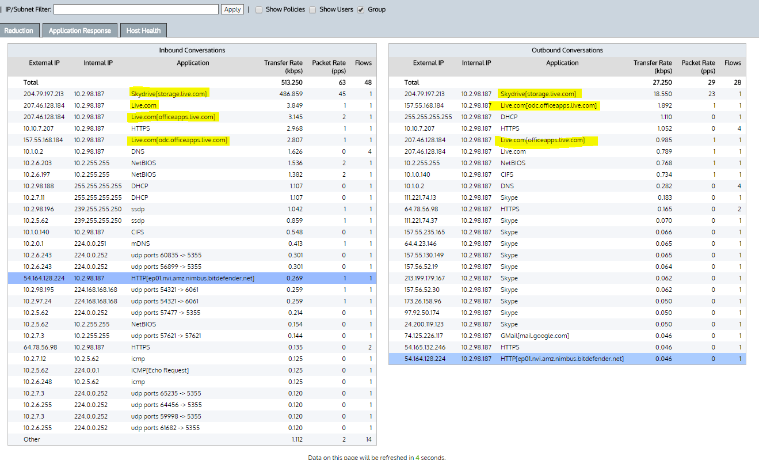Select outbound Skydrive[storage.live.com] entry
This screenshot has height=460, width=759.
pos(539,94)
